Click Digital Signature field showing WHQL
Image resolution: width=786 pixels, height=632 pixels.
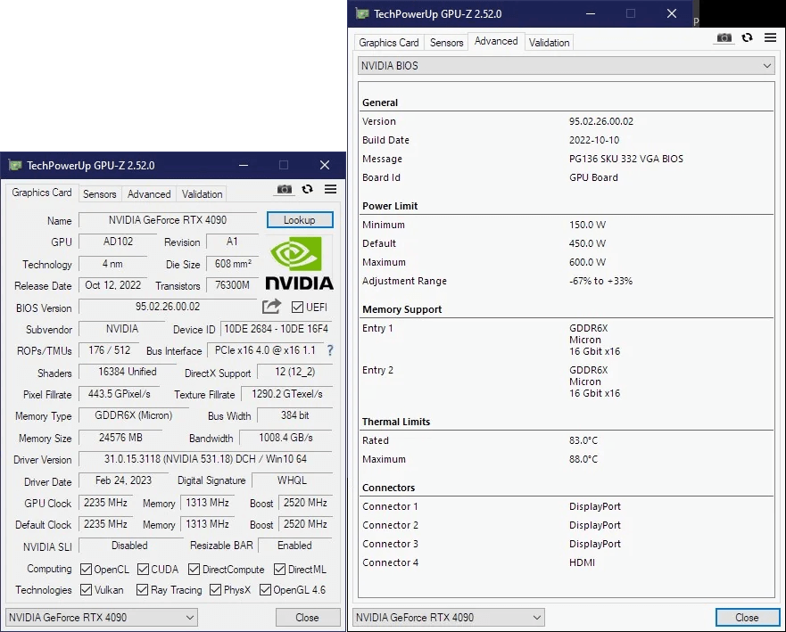pos(293,480)
